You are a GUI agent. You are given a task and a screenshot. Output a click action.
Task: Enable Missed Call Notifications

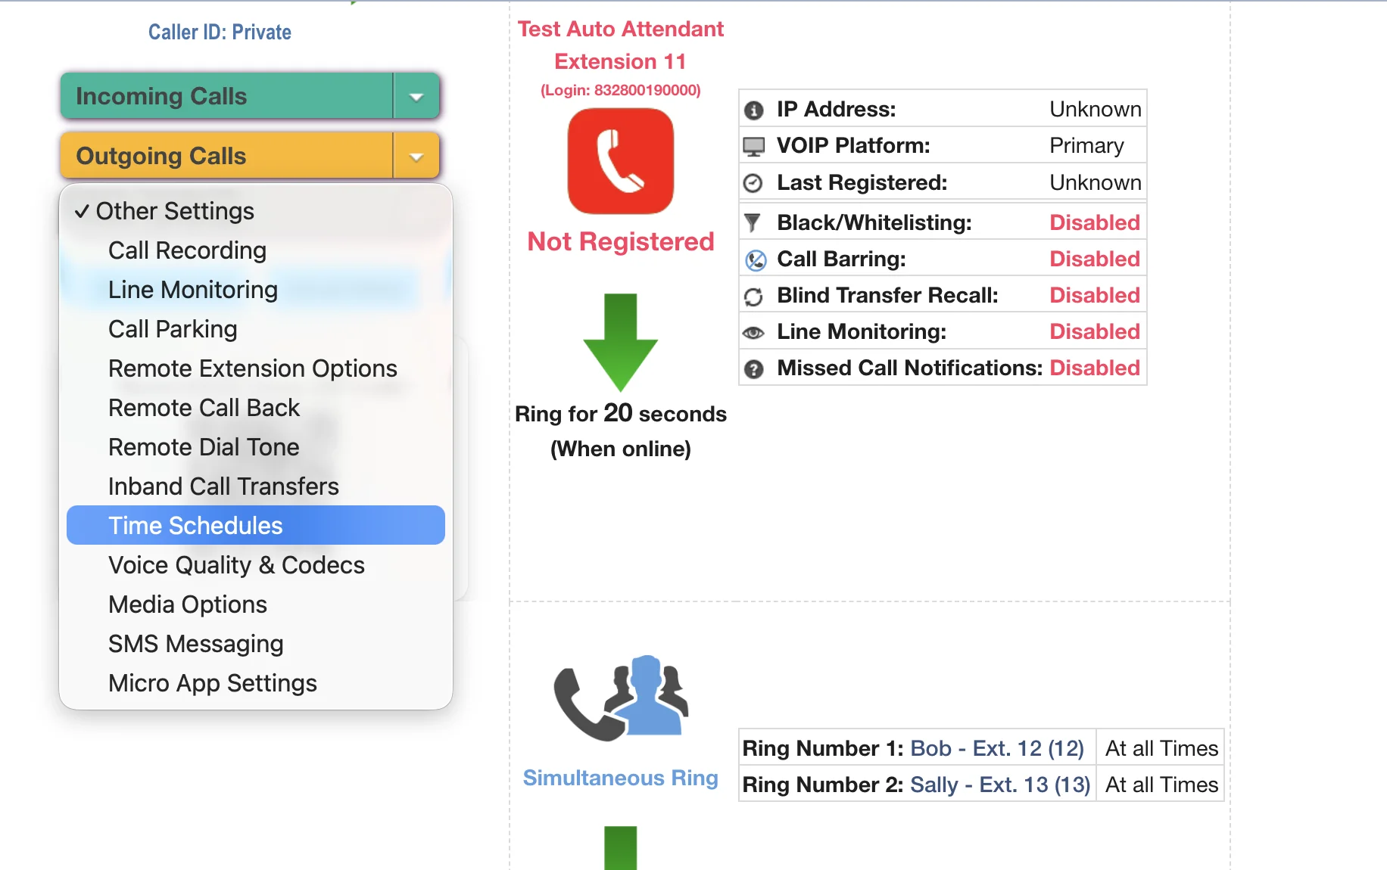(x=1094, y=368)
